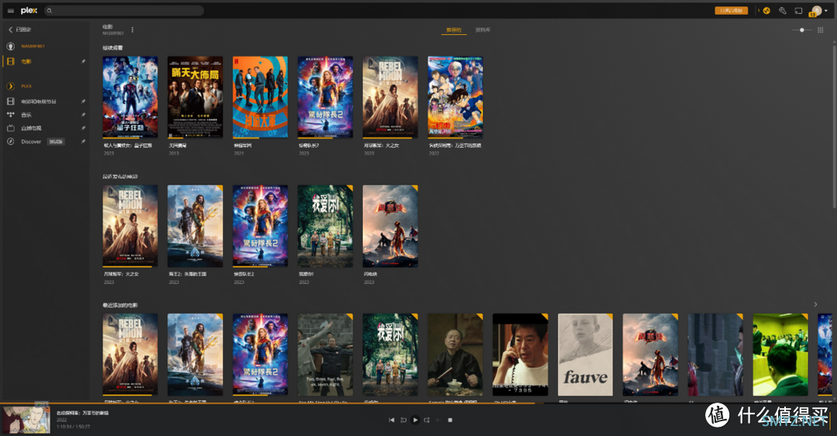Focus the search field in top bar
This screenshot has height=436, width=837.
(x=124, y=11)
